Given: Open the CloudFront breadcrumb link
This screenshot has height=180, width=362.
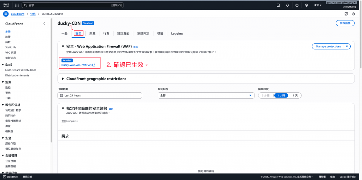Looking at the screenshot, I should [18, 14].
